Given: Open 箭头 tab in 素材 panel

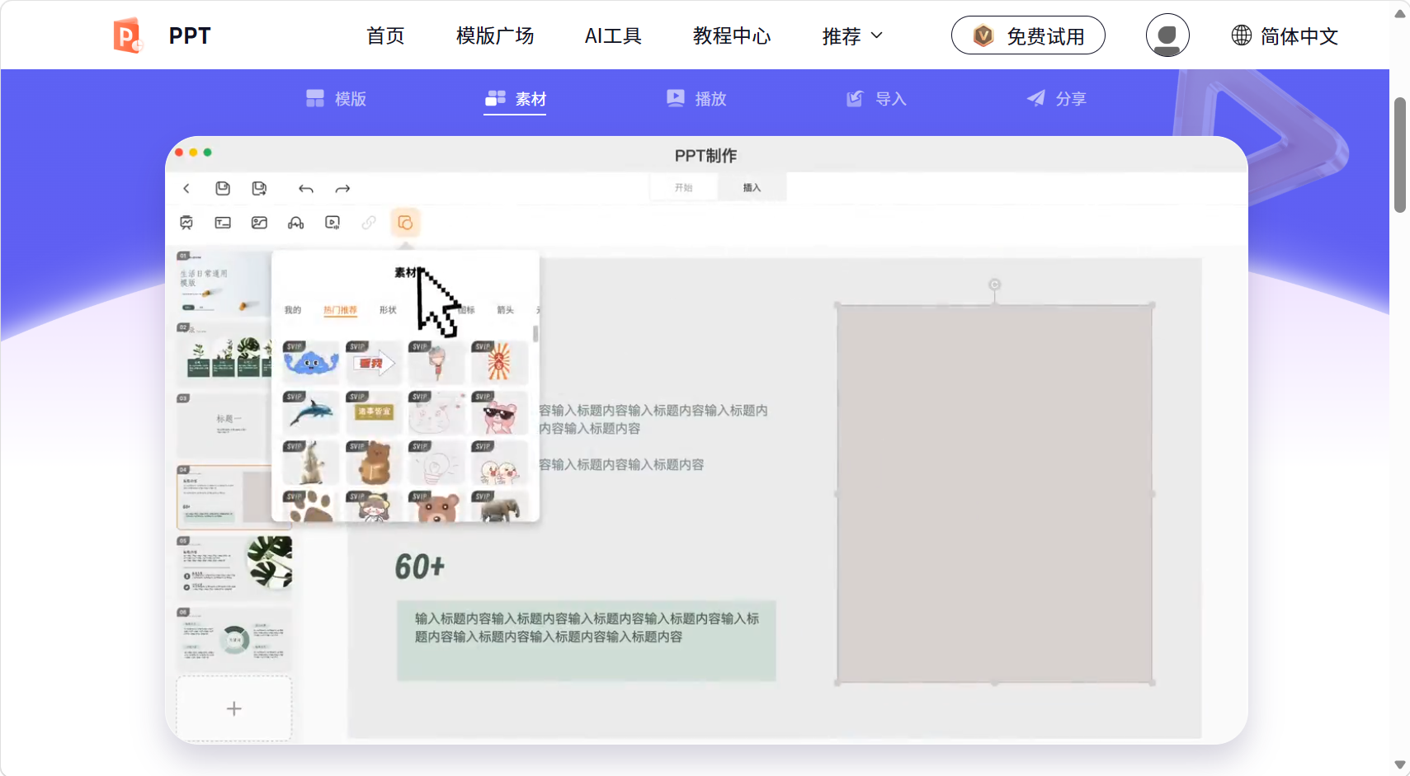Looking at the screenshot, I should point(506,310).
